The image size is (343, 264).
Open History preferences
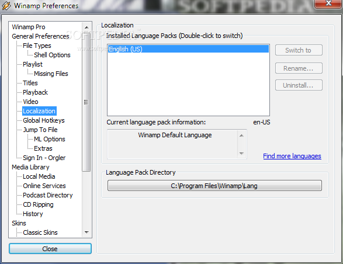point(33,214)
